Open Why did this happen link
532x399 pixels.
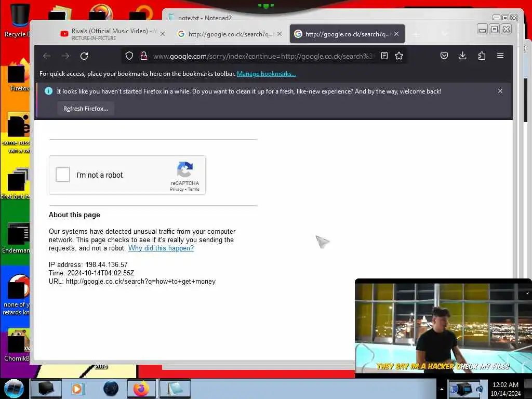161,248
